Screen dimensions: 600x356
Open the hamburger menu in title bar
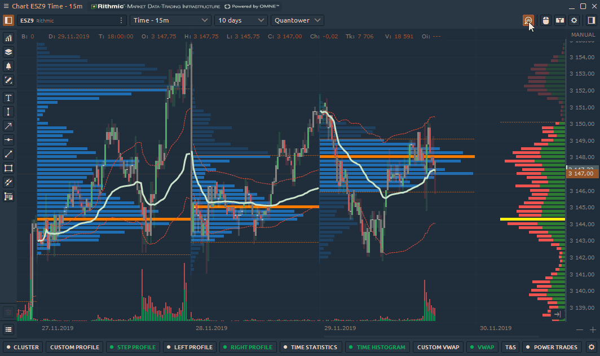pos(6,6)
